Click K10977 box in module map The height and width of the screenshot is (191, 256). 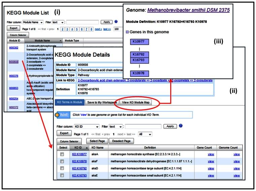[x=139, y=42]
